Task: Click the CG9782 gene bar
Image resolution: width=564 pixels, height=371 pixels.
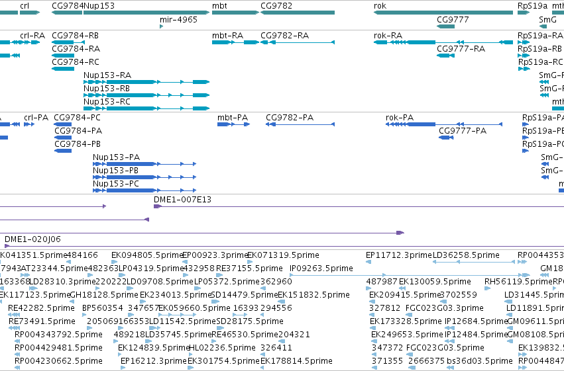Action: 298,13
